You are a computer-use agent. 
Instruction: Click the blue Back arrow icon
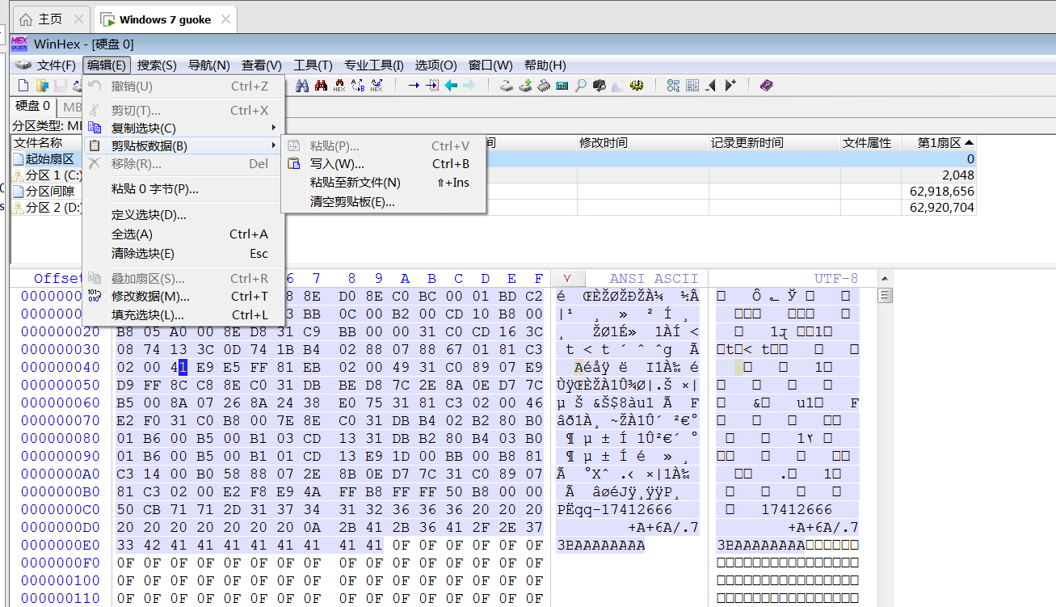(x=451, y=85)
